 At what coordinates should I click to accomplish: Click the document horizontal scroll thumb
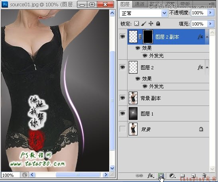pos(78,175)
